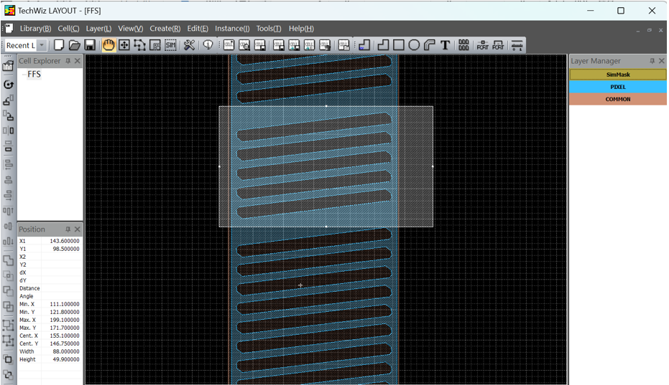Open the Instance menu

pos(232,29)
